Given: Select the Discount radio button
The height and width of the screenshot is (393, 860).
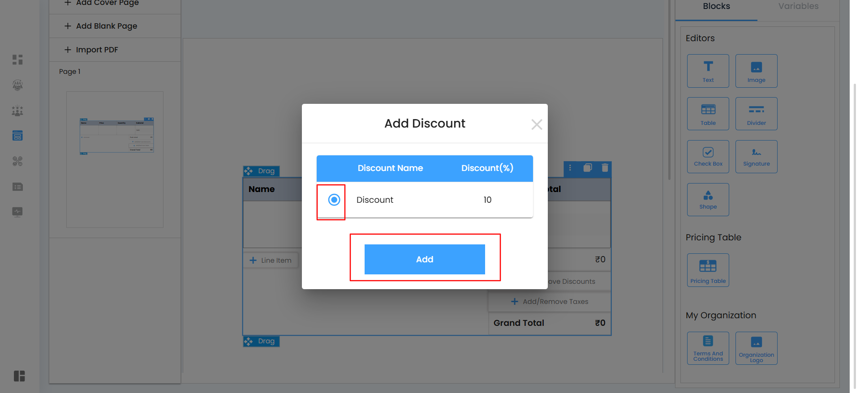Looking at the screenshot, I should 334,200.
